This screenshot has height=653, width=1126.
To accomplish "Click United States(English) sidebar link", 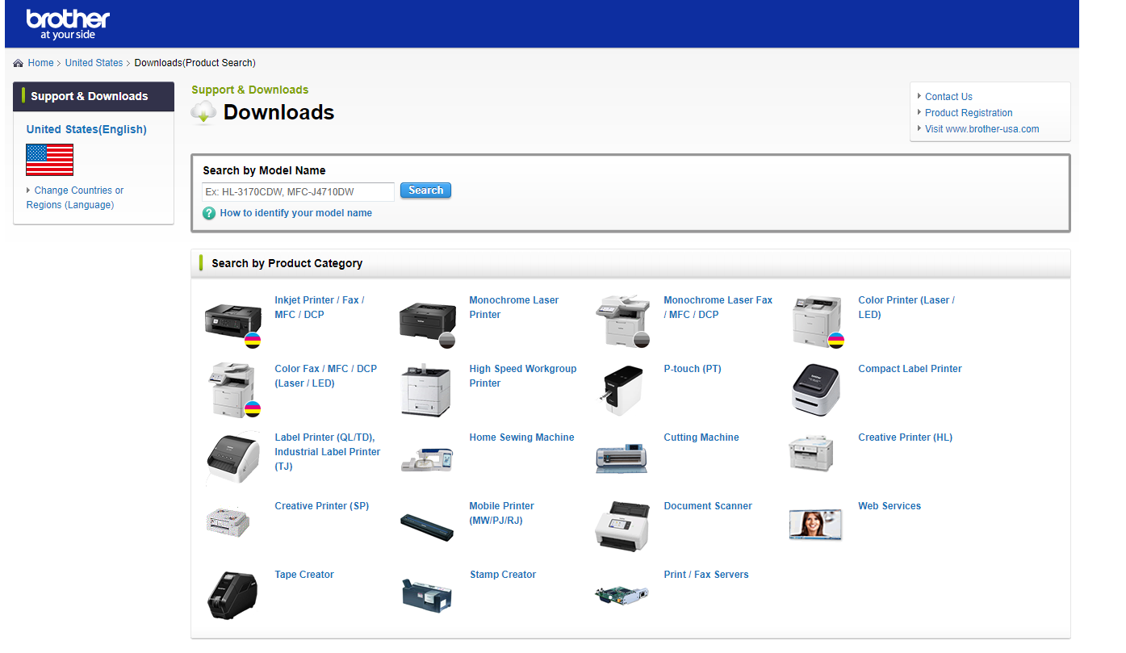I will coord(86,129).
